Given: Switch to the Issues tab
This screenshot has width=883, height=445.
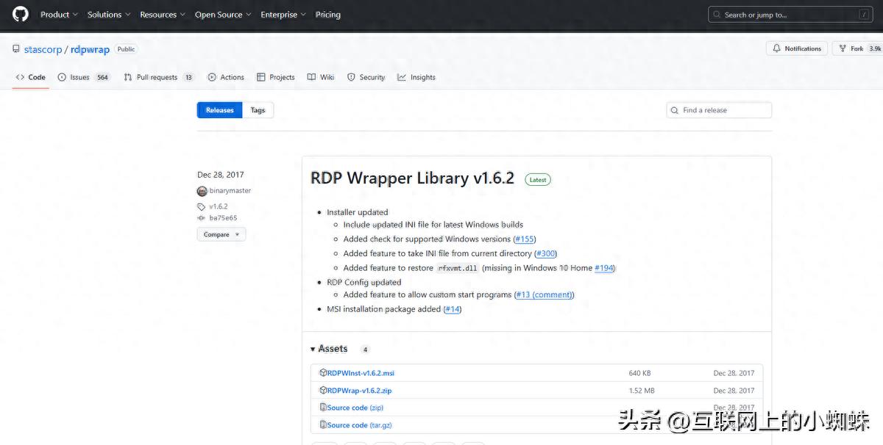Looking at the screenshot, I should 84,77.
